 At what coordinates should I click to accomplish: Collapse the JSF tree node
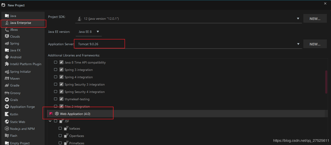50,121
